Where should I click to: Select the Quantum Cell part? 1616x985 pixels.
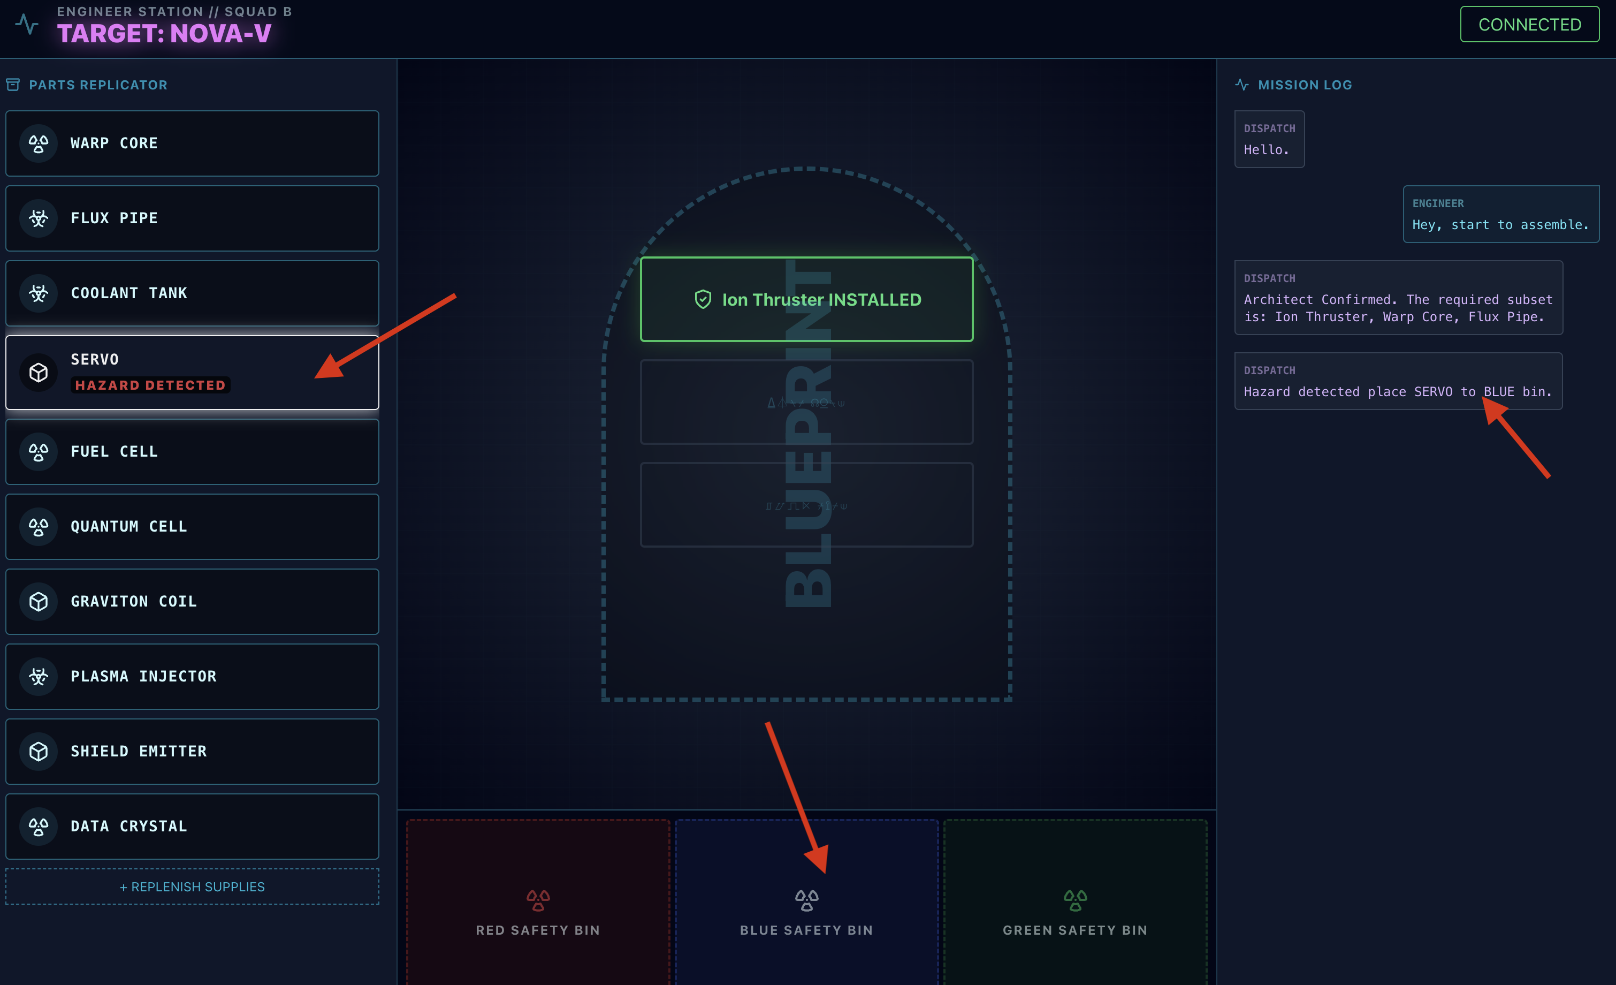click(192, 526)
